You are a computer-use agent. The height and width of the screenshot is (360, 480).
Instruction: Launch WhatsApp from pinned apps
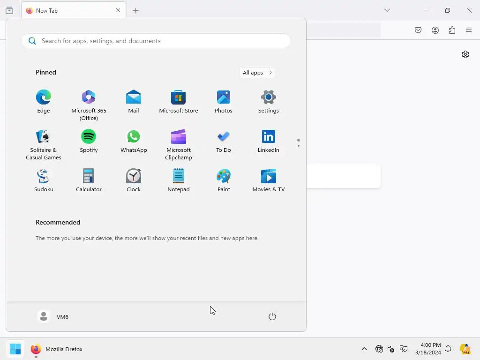pos(134,141)
